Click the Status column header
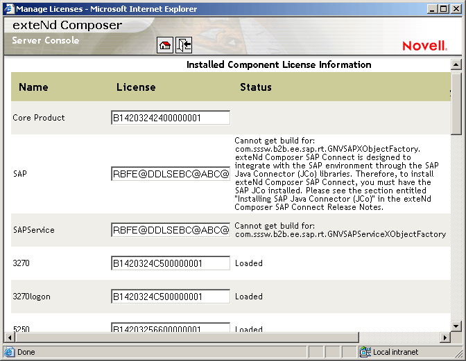Viewport: 466px width, 361px height. pyautogui.click(x=256, y=87)
